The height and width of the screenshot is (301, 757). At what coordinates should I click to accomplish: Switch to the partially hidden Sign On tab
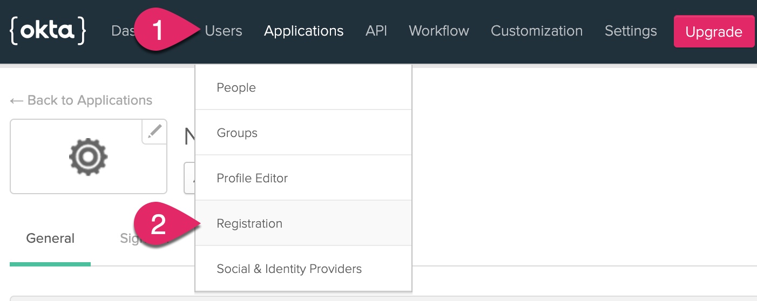(128, 238)
